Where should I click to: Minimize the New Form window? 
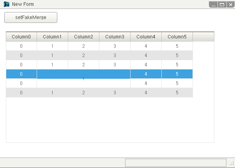click(214, 5)
